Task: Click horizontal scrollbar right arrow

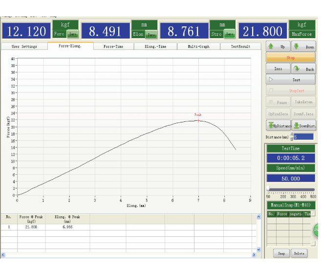Action: pos(254,255)
